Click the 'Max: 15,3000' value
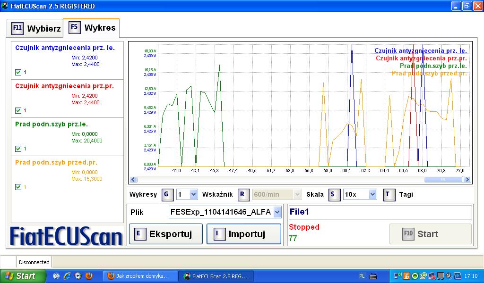Viewport: 484px width, 283px height. pos(87,179)
